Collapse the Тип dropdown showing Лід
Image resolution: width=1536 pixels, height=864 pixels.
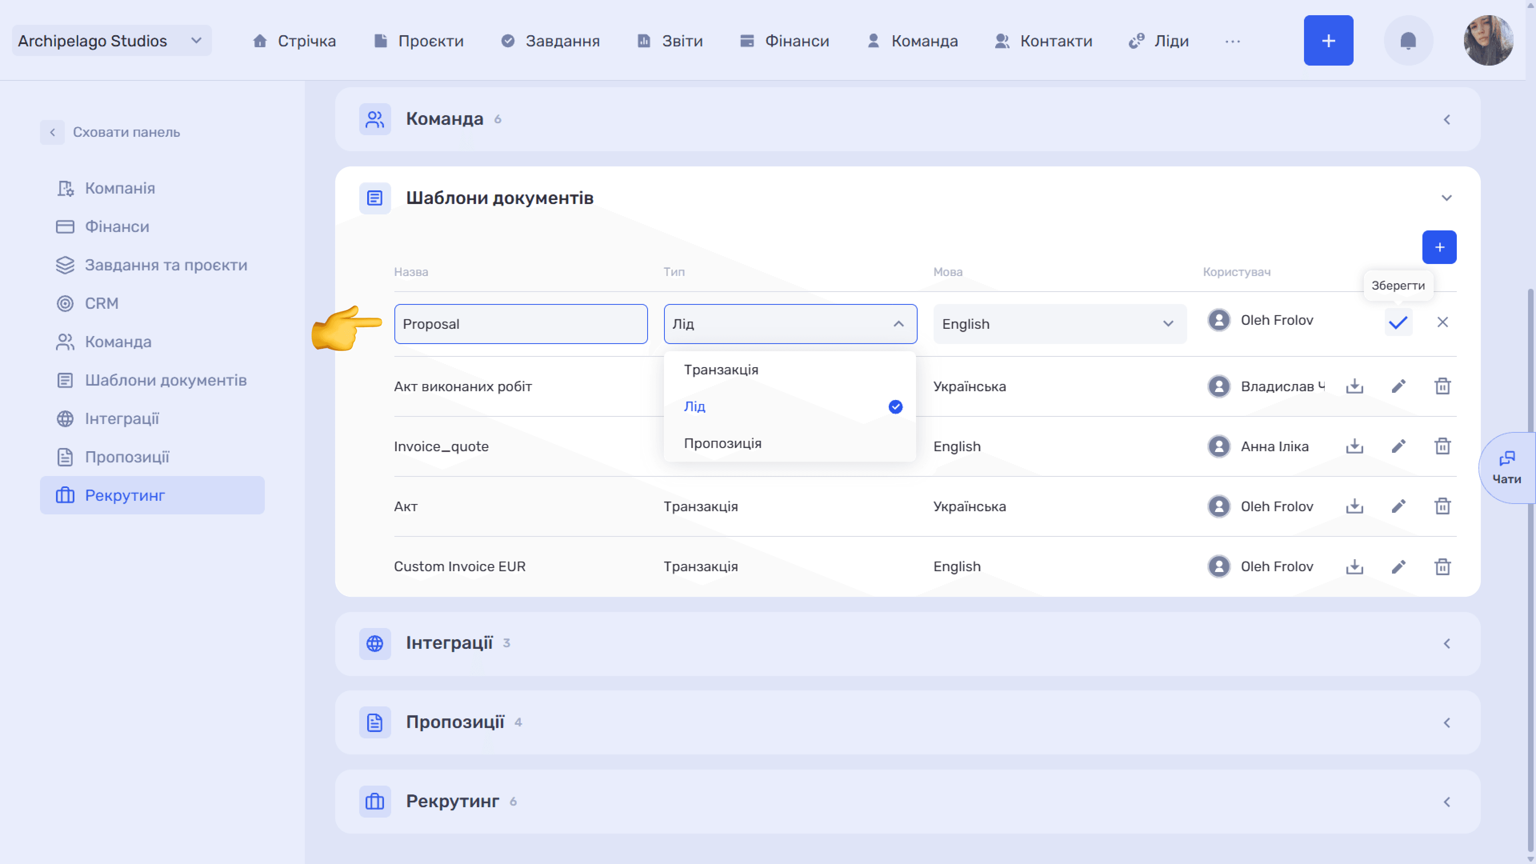tap(790, 324)
